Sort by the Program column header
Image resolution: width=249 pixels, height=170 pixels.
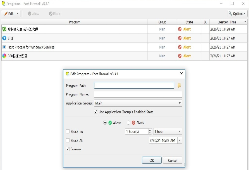pos(74,22)
